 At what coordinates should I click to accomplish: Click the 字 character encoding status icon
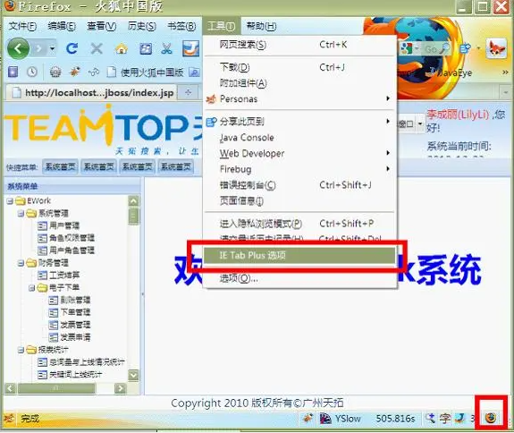tap(445, 419)
